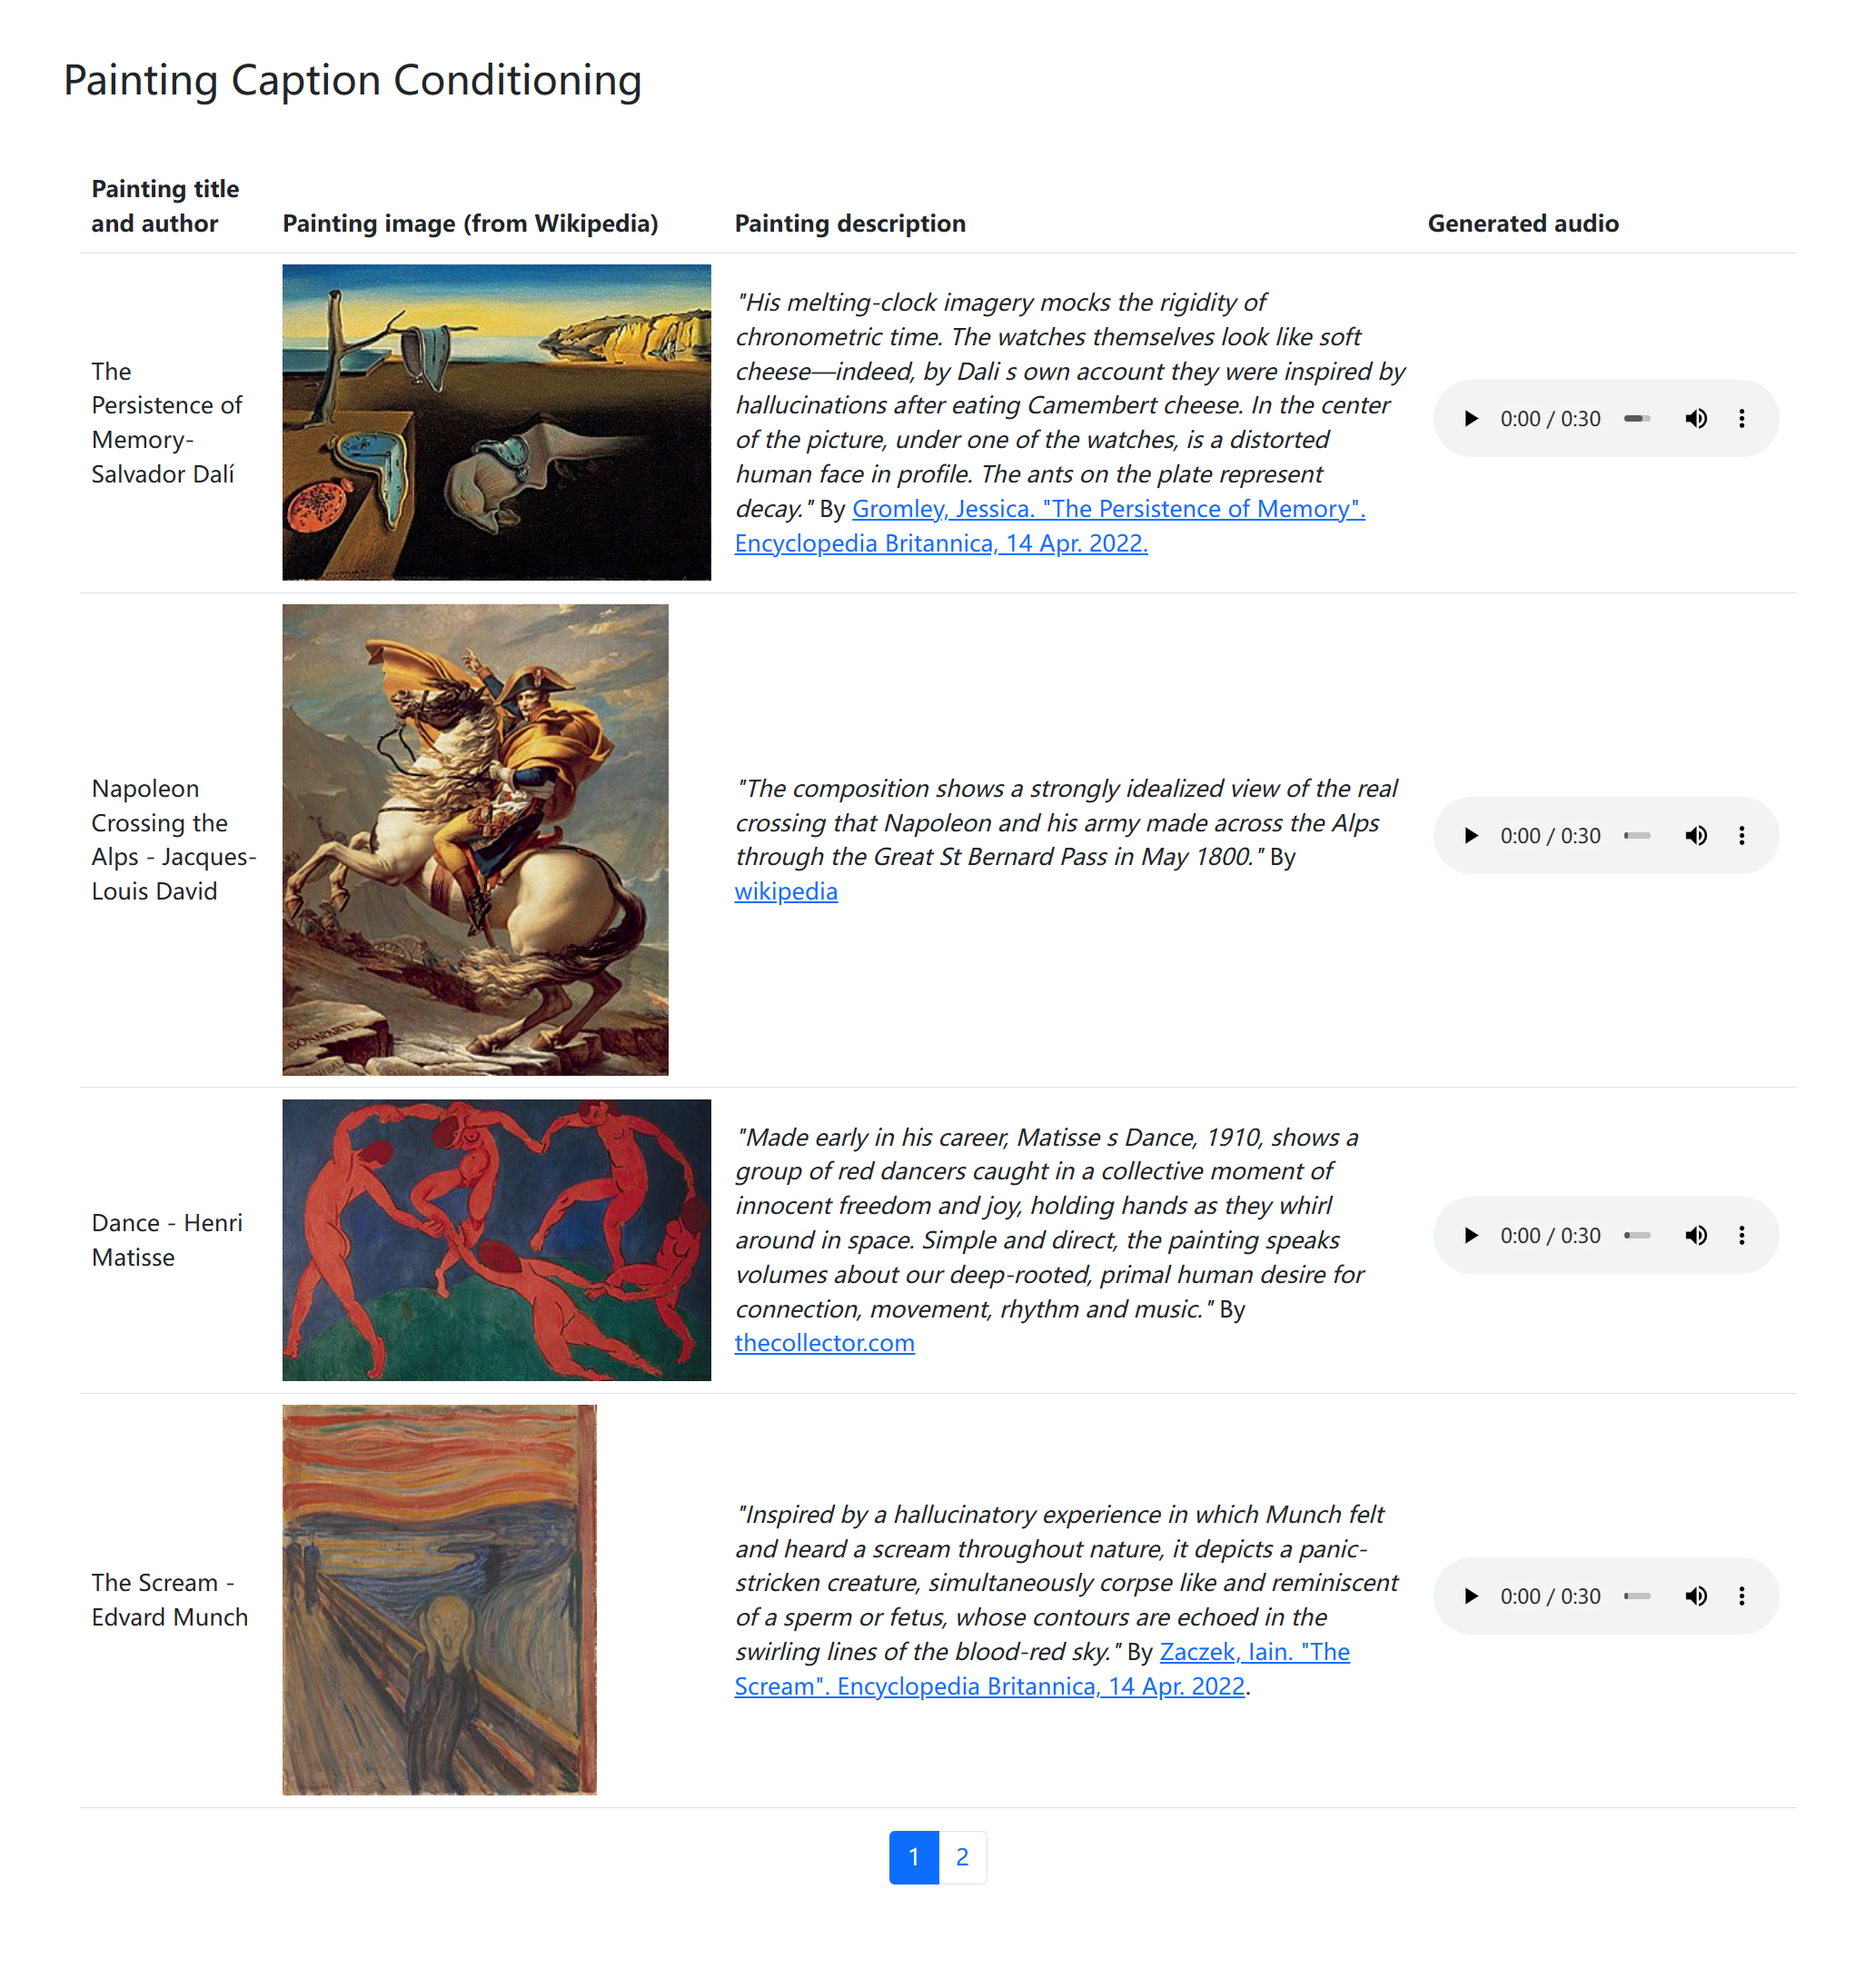This screenshot has height=1969, width=1876.
Task: Open more options on the Dance player
Action: (1743, 1235)
